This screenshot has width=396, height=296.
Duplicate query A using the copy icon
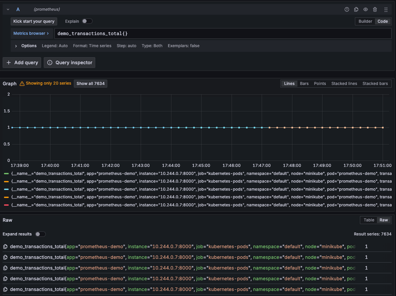point(356,9)
